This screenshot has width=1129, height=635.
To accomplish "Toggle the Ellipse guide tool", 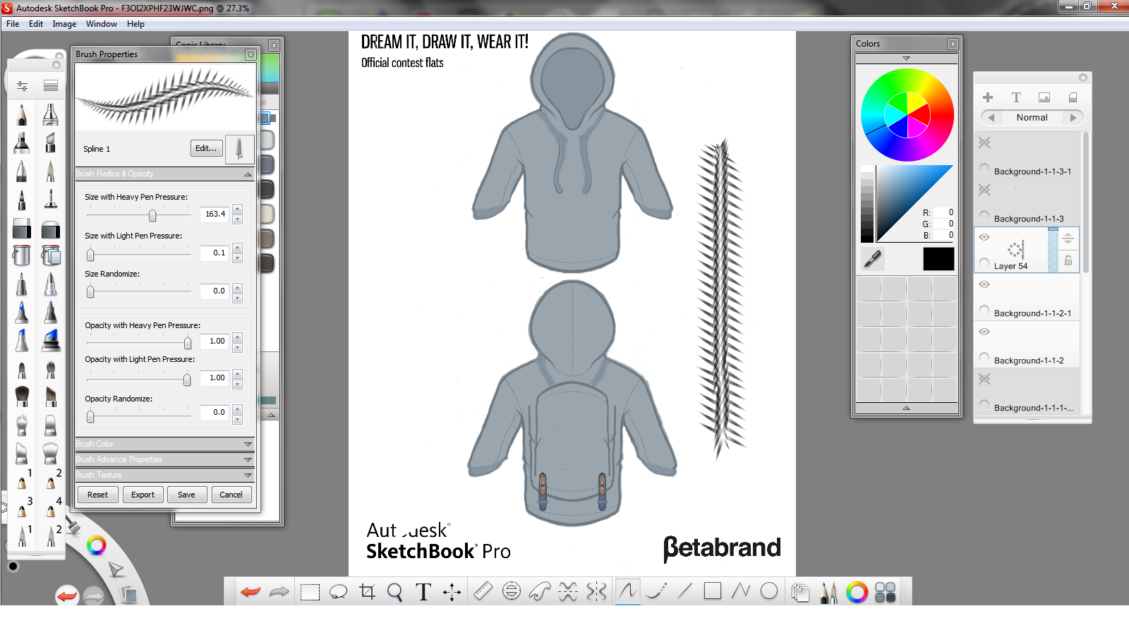I will 512,591.
